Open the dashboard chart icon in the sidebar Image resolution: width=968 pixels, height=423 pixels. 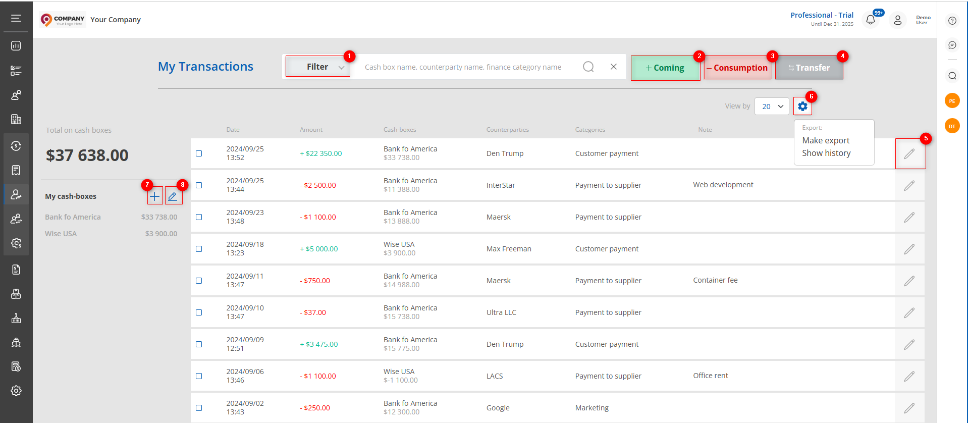click(x=16, y=46)
